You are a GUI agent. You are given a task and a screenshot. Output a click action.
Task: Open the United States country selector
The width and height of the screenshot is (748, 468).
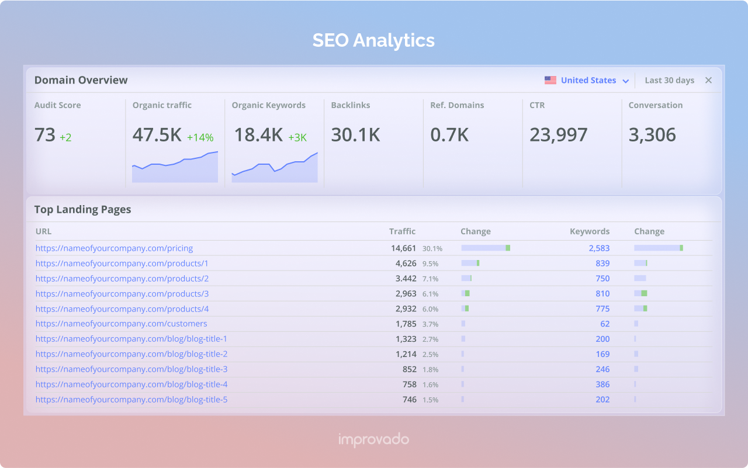click(x=588, y=80)
